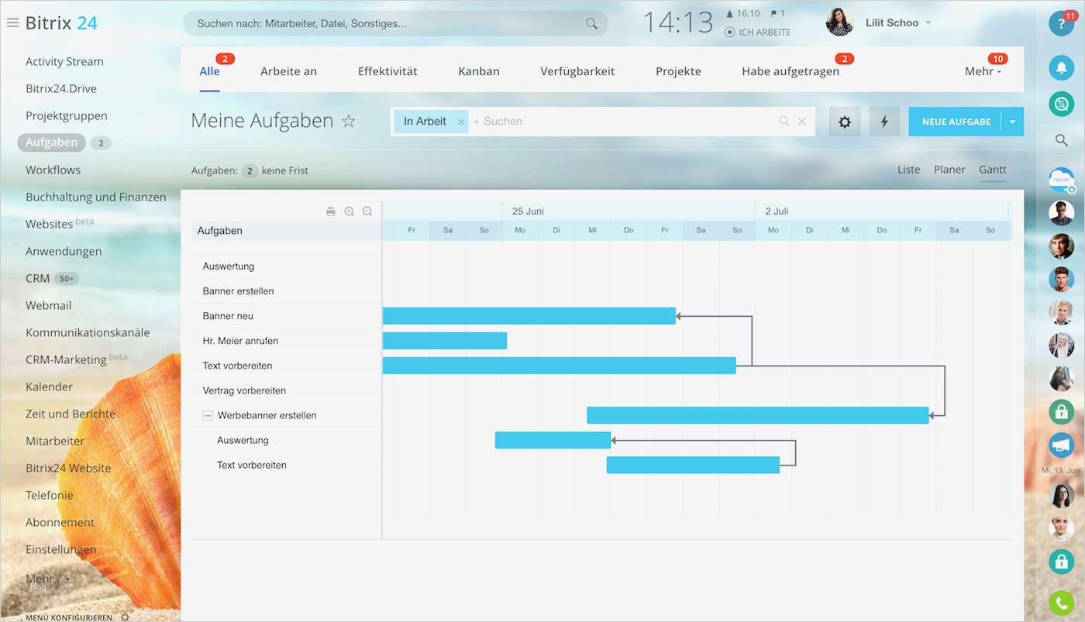Open the Effektivität tab
The width and height of the screenshot is (1085, 622).
click(x=387, y=71)
